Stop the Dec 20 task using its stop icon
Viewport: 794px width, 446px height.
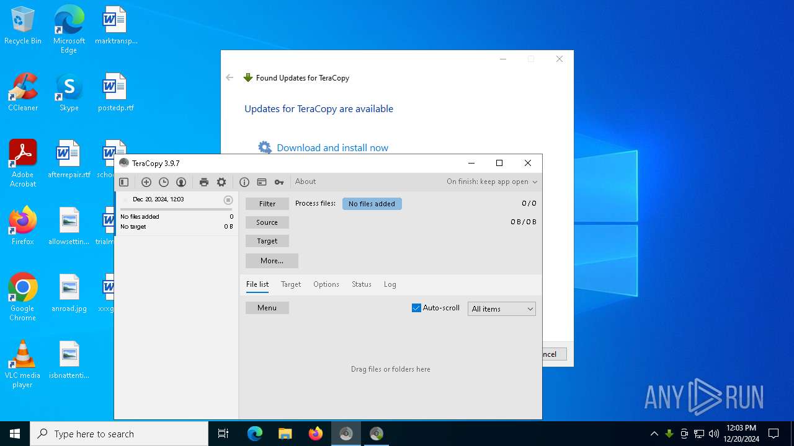[x=228, y=200]
